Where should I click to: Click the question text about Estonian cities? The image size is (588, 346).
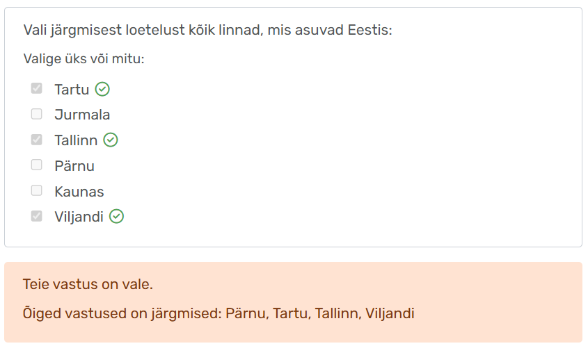coord(207,30)
